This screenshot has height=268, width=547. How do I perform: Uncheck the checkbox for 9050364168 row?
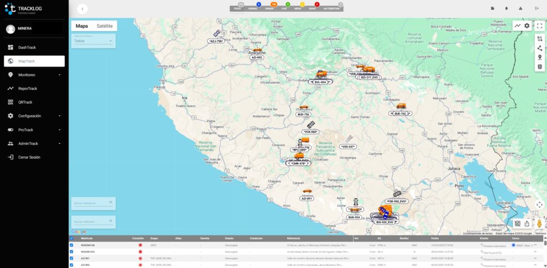(x=72, y=245)
